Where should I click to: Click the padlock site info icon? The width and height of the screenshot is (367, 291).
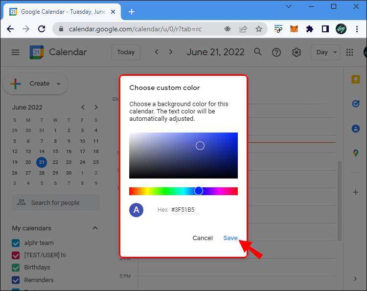[x=61, y=29]
